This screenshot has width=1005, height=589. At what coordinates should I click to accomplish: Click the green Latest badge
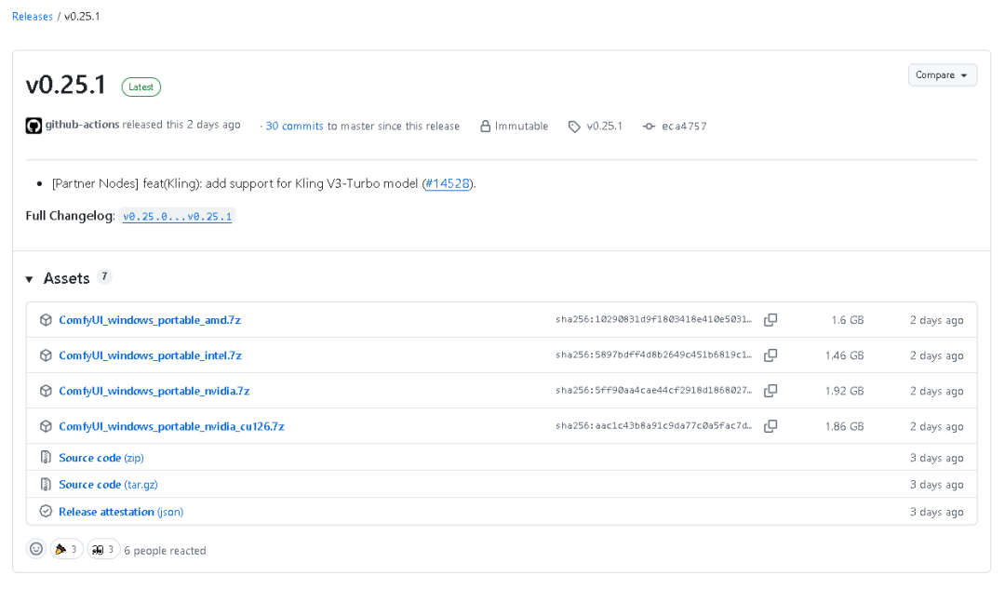(x=141, y=87)
